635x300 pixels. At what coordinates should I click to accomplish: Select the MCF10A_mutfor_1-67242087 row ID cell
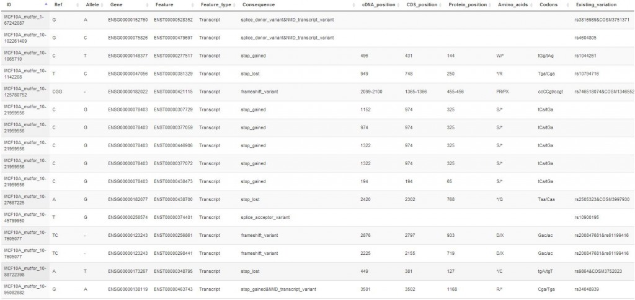[25, 20]
